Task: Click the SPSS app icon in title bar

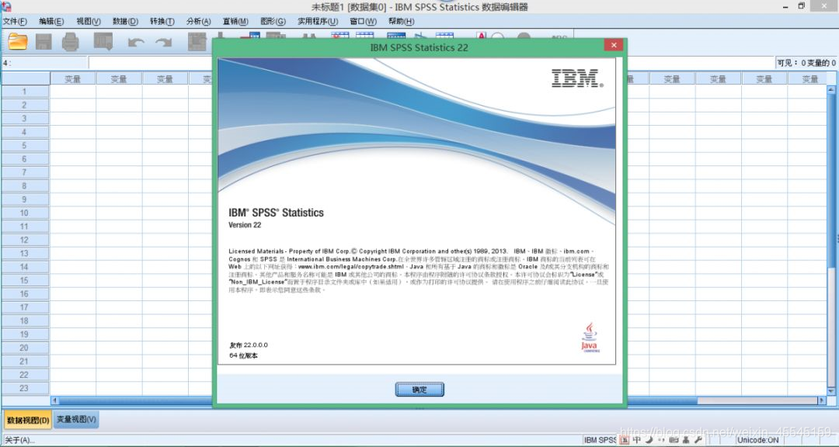Action: (5, 6)
